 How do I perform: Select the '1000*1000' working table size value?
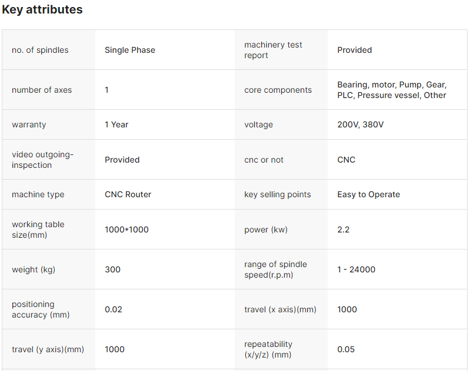coord(126,230)
